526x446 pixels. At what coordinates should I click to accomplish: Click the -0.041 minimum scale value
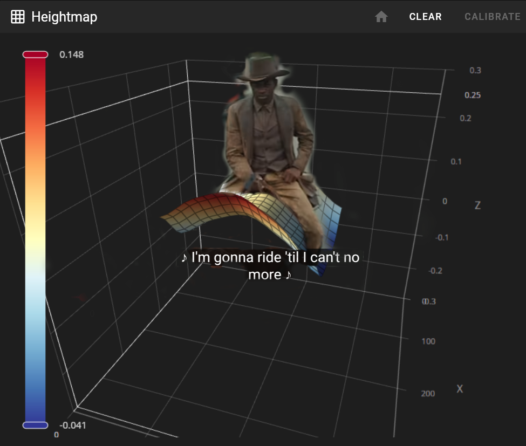(73, 425)
